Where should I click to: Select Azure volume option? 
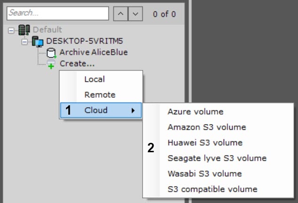[195, 112]
